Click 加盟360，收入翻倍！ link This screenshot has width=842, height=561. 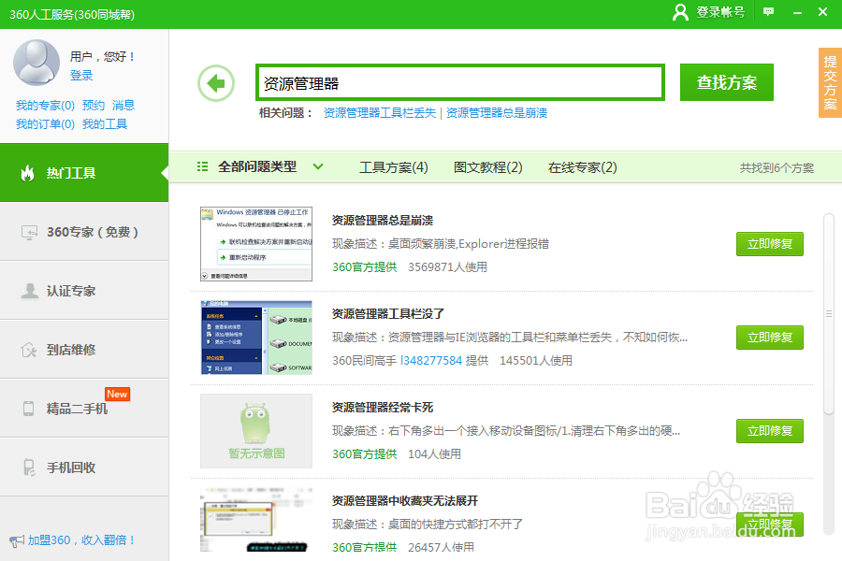(81, 540)
